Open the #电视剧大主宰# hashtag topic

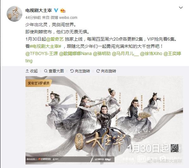click(x=46, y=46)
